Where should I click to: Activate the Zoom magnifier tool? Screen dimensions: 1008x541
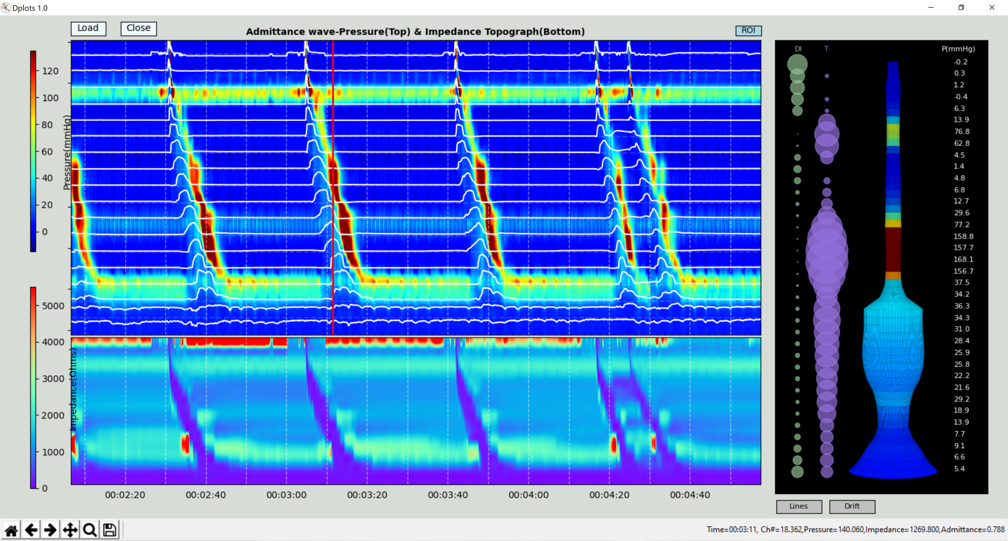point(90,530)
